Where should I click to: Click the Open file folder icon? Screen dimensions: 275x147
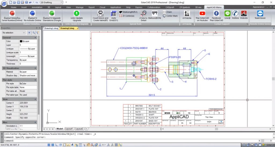pyautogui.click(x=15, y=2)
